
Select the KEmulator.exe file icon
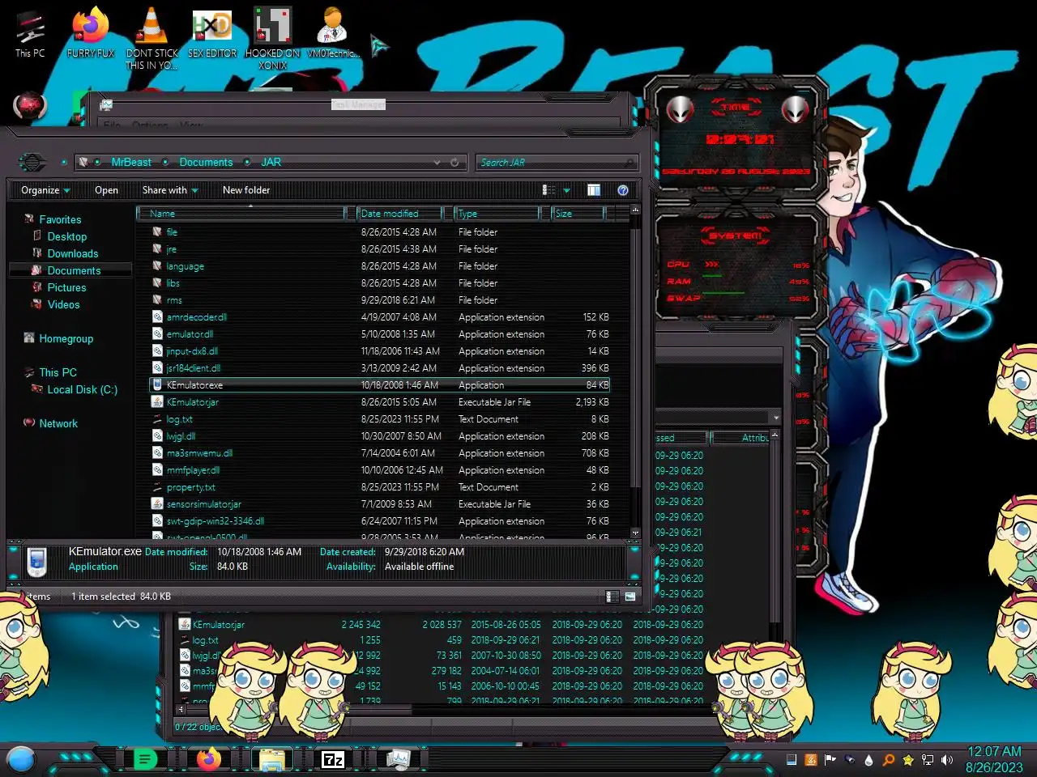157,385
